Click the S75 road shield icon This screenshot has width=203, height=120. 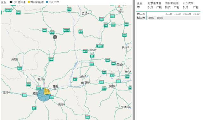[92, 64]
